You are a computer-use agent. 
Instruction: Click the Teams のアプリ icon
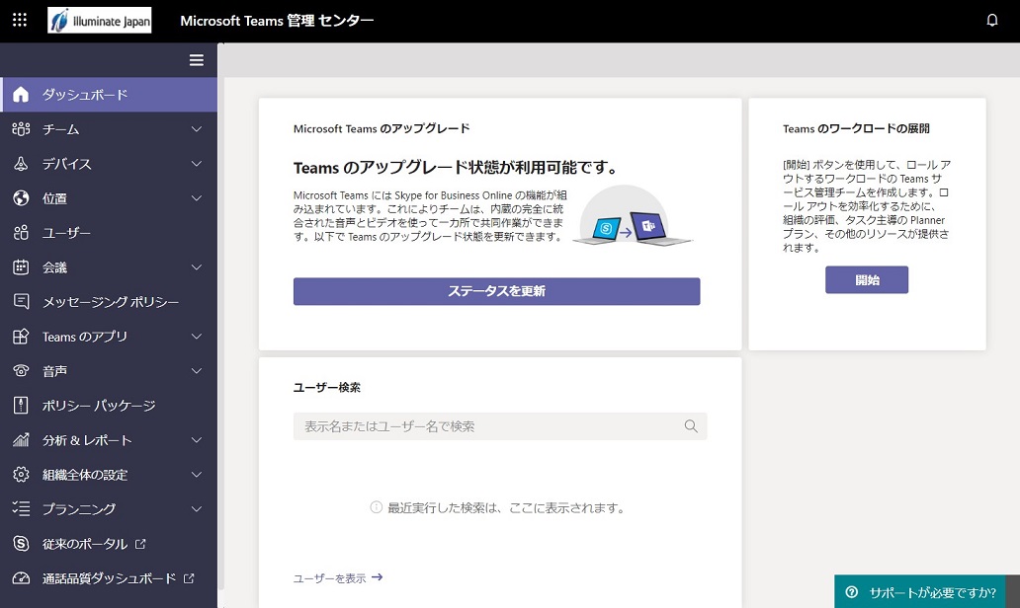21,337
